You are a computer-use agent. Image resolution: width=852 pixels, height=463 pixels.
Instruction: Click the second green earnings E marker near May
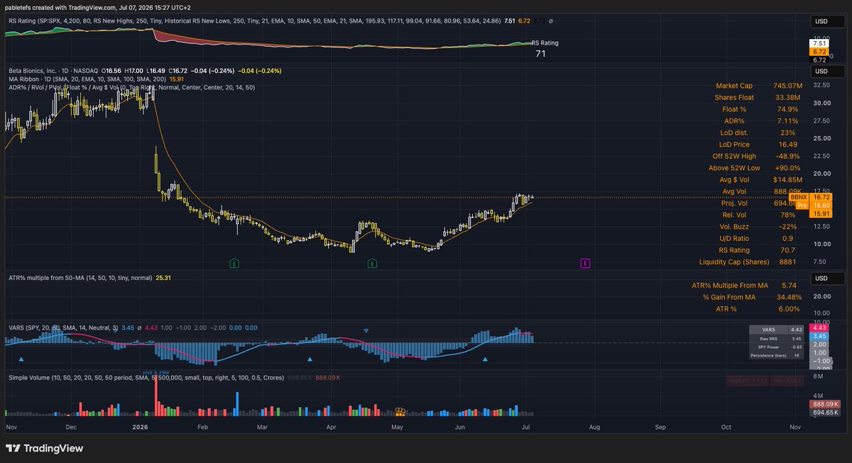(x=372, y=264)
